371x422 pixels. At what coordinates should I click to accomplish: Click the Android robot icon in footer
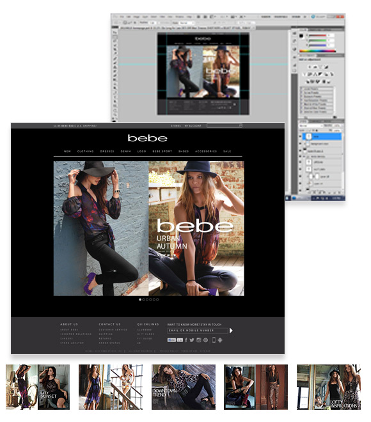(x=220, y=340)
